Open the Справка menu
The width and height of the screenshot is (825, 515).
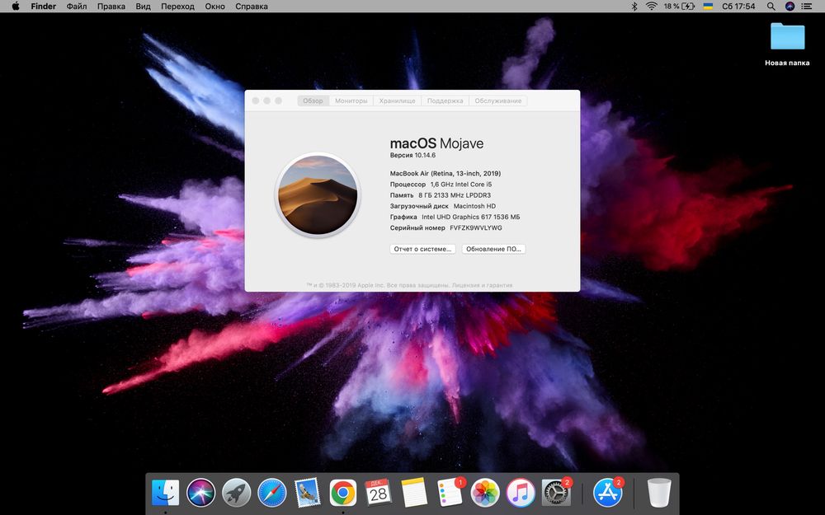251,7
